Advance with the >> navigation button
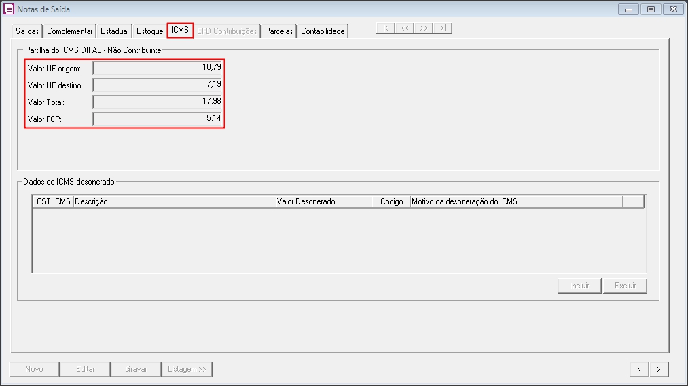Viewport: 688px width, 386px height. tap(424, 28)
